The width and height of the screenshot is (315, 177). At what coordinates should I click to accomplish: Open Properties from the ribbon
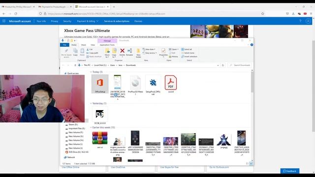click(163, 52)
